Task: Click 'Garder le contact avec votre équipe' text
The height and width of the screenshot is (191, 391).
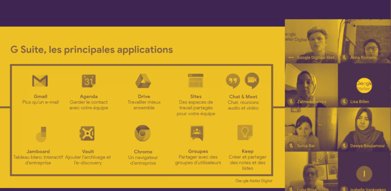Action: 88,105
